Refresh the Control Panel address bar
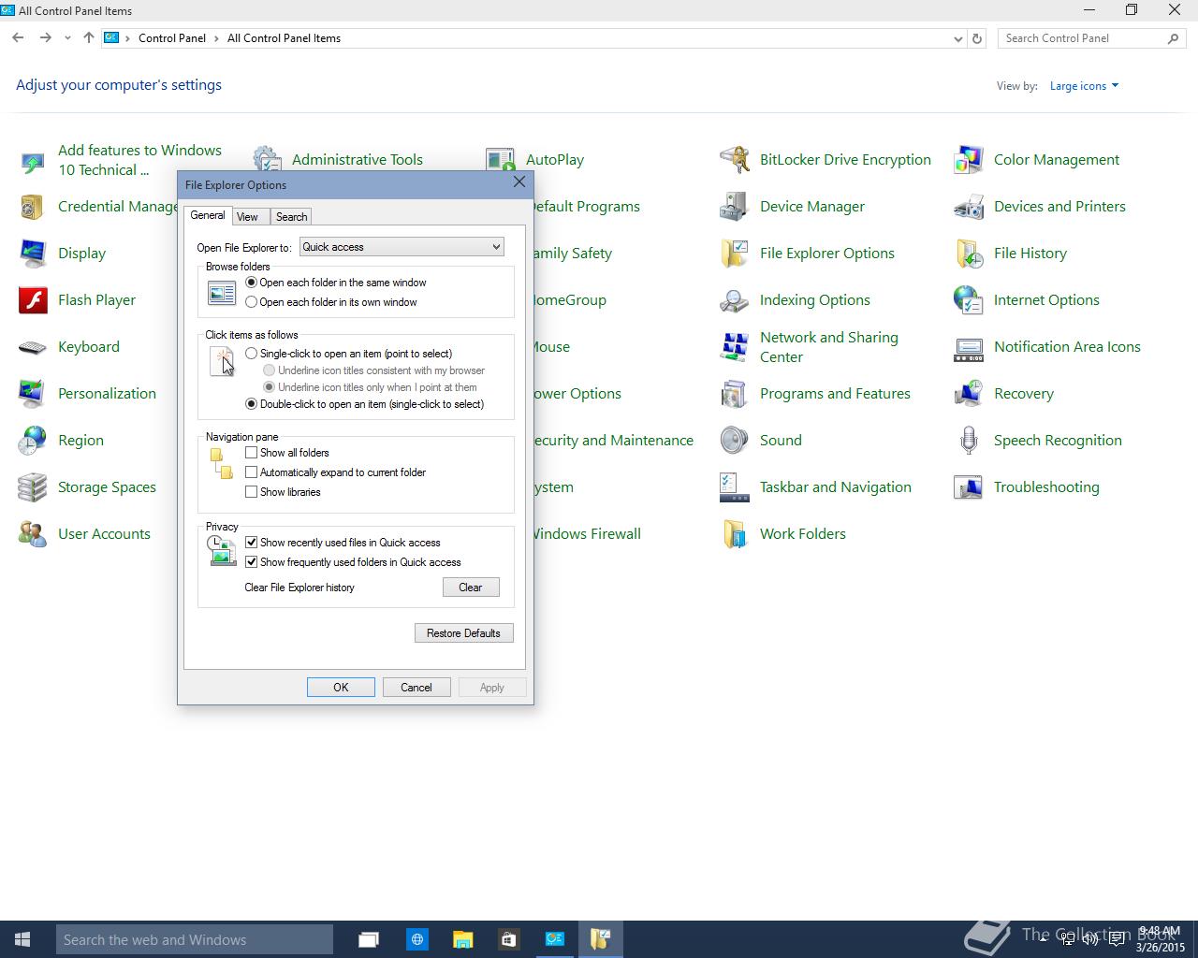The height and width of the screenshot is (958, 1198). point(977,38)
